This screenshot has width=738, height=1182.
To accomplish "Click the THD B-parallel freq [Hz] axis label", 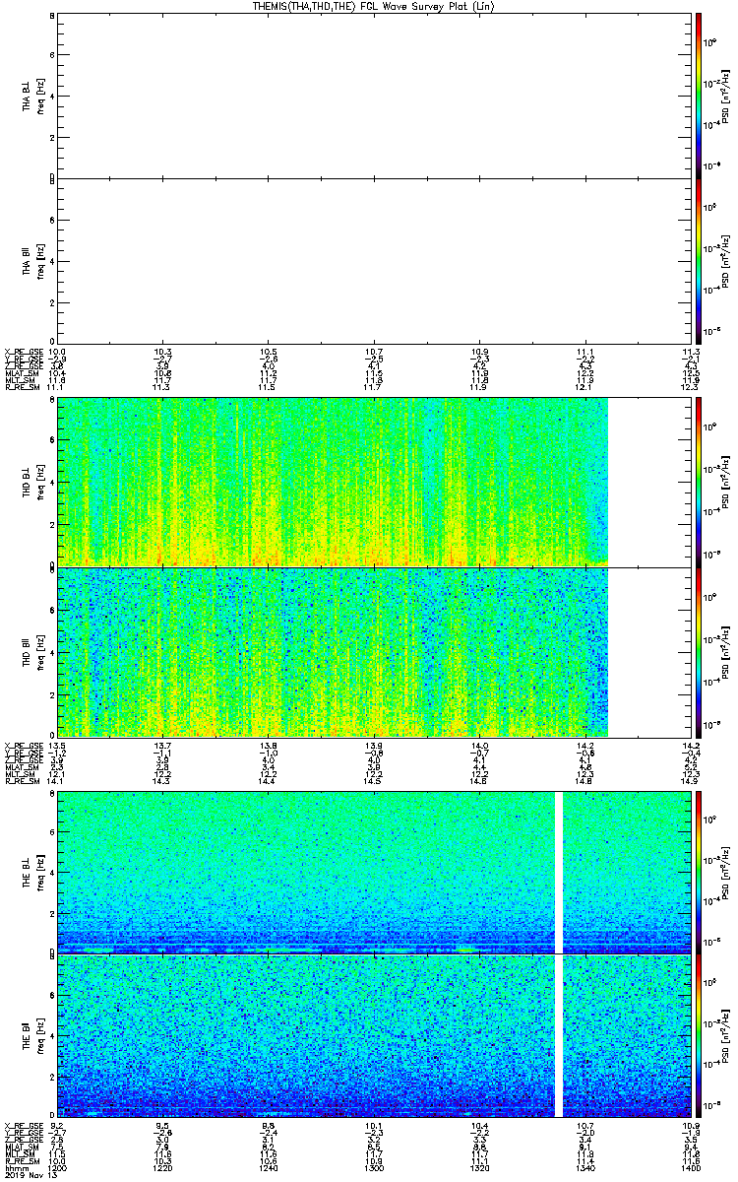I will pyautogui.click(x=40, y=652).
